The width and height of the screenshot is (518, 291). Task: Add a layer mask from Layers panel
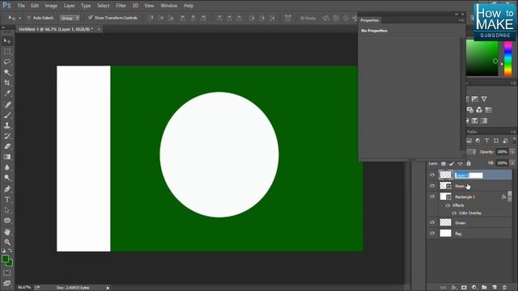pyautogui.click(x=464, y=288)
